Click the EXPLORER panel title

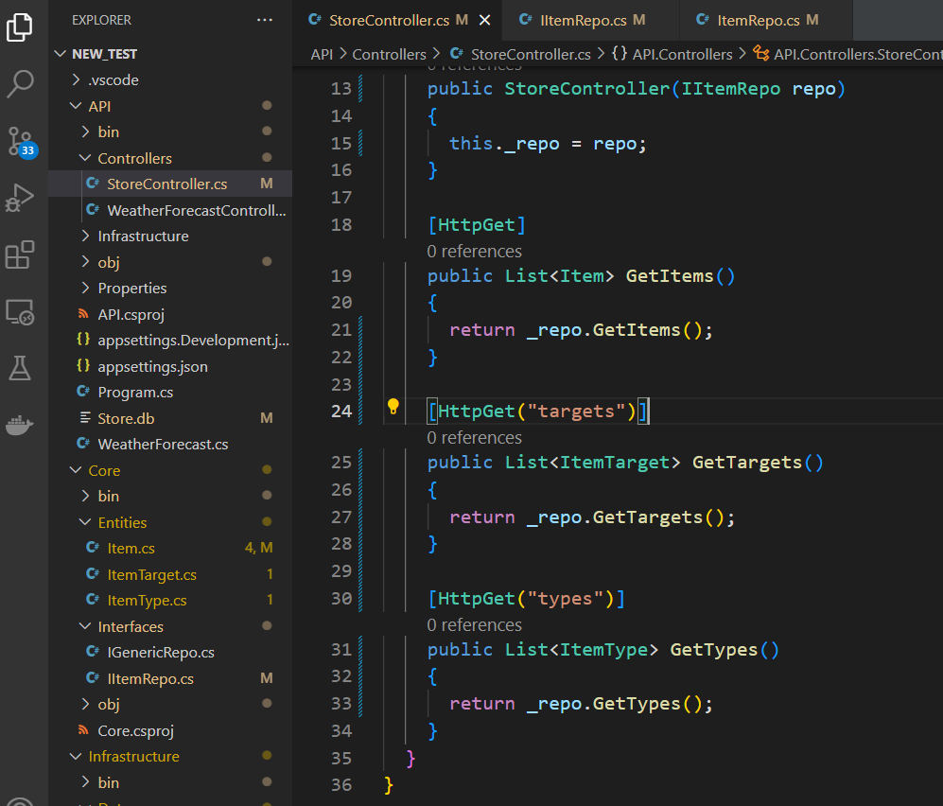[101, 20]
